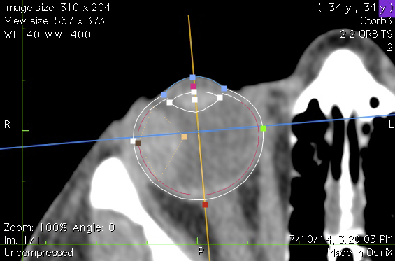Screen dimensions: 395x261
Task: Click the '2.2 ORBITS' series label
Action: 366,34
